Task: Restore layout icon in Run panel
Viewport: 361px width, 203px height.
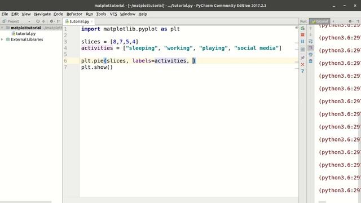Action: tap(302, 50)
